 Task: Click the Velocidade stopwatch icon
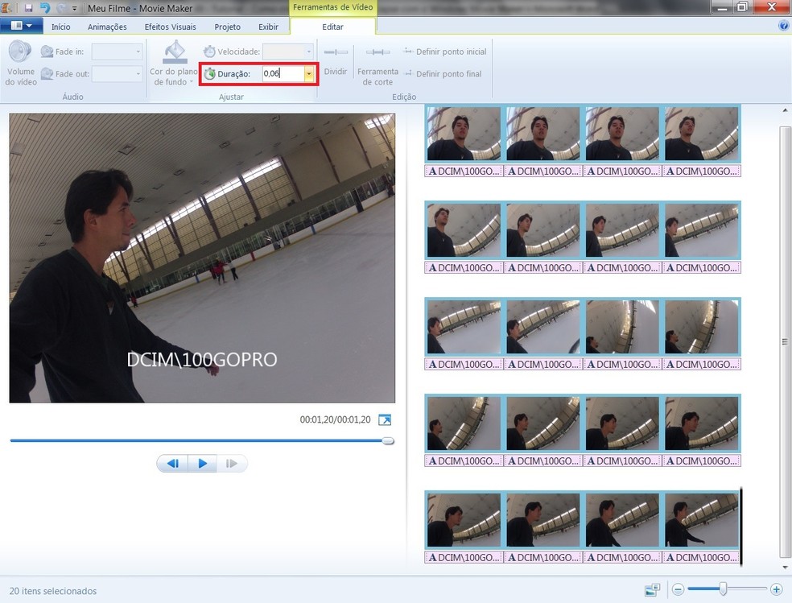click(x=209, y=52)
